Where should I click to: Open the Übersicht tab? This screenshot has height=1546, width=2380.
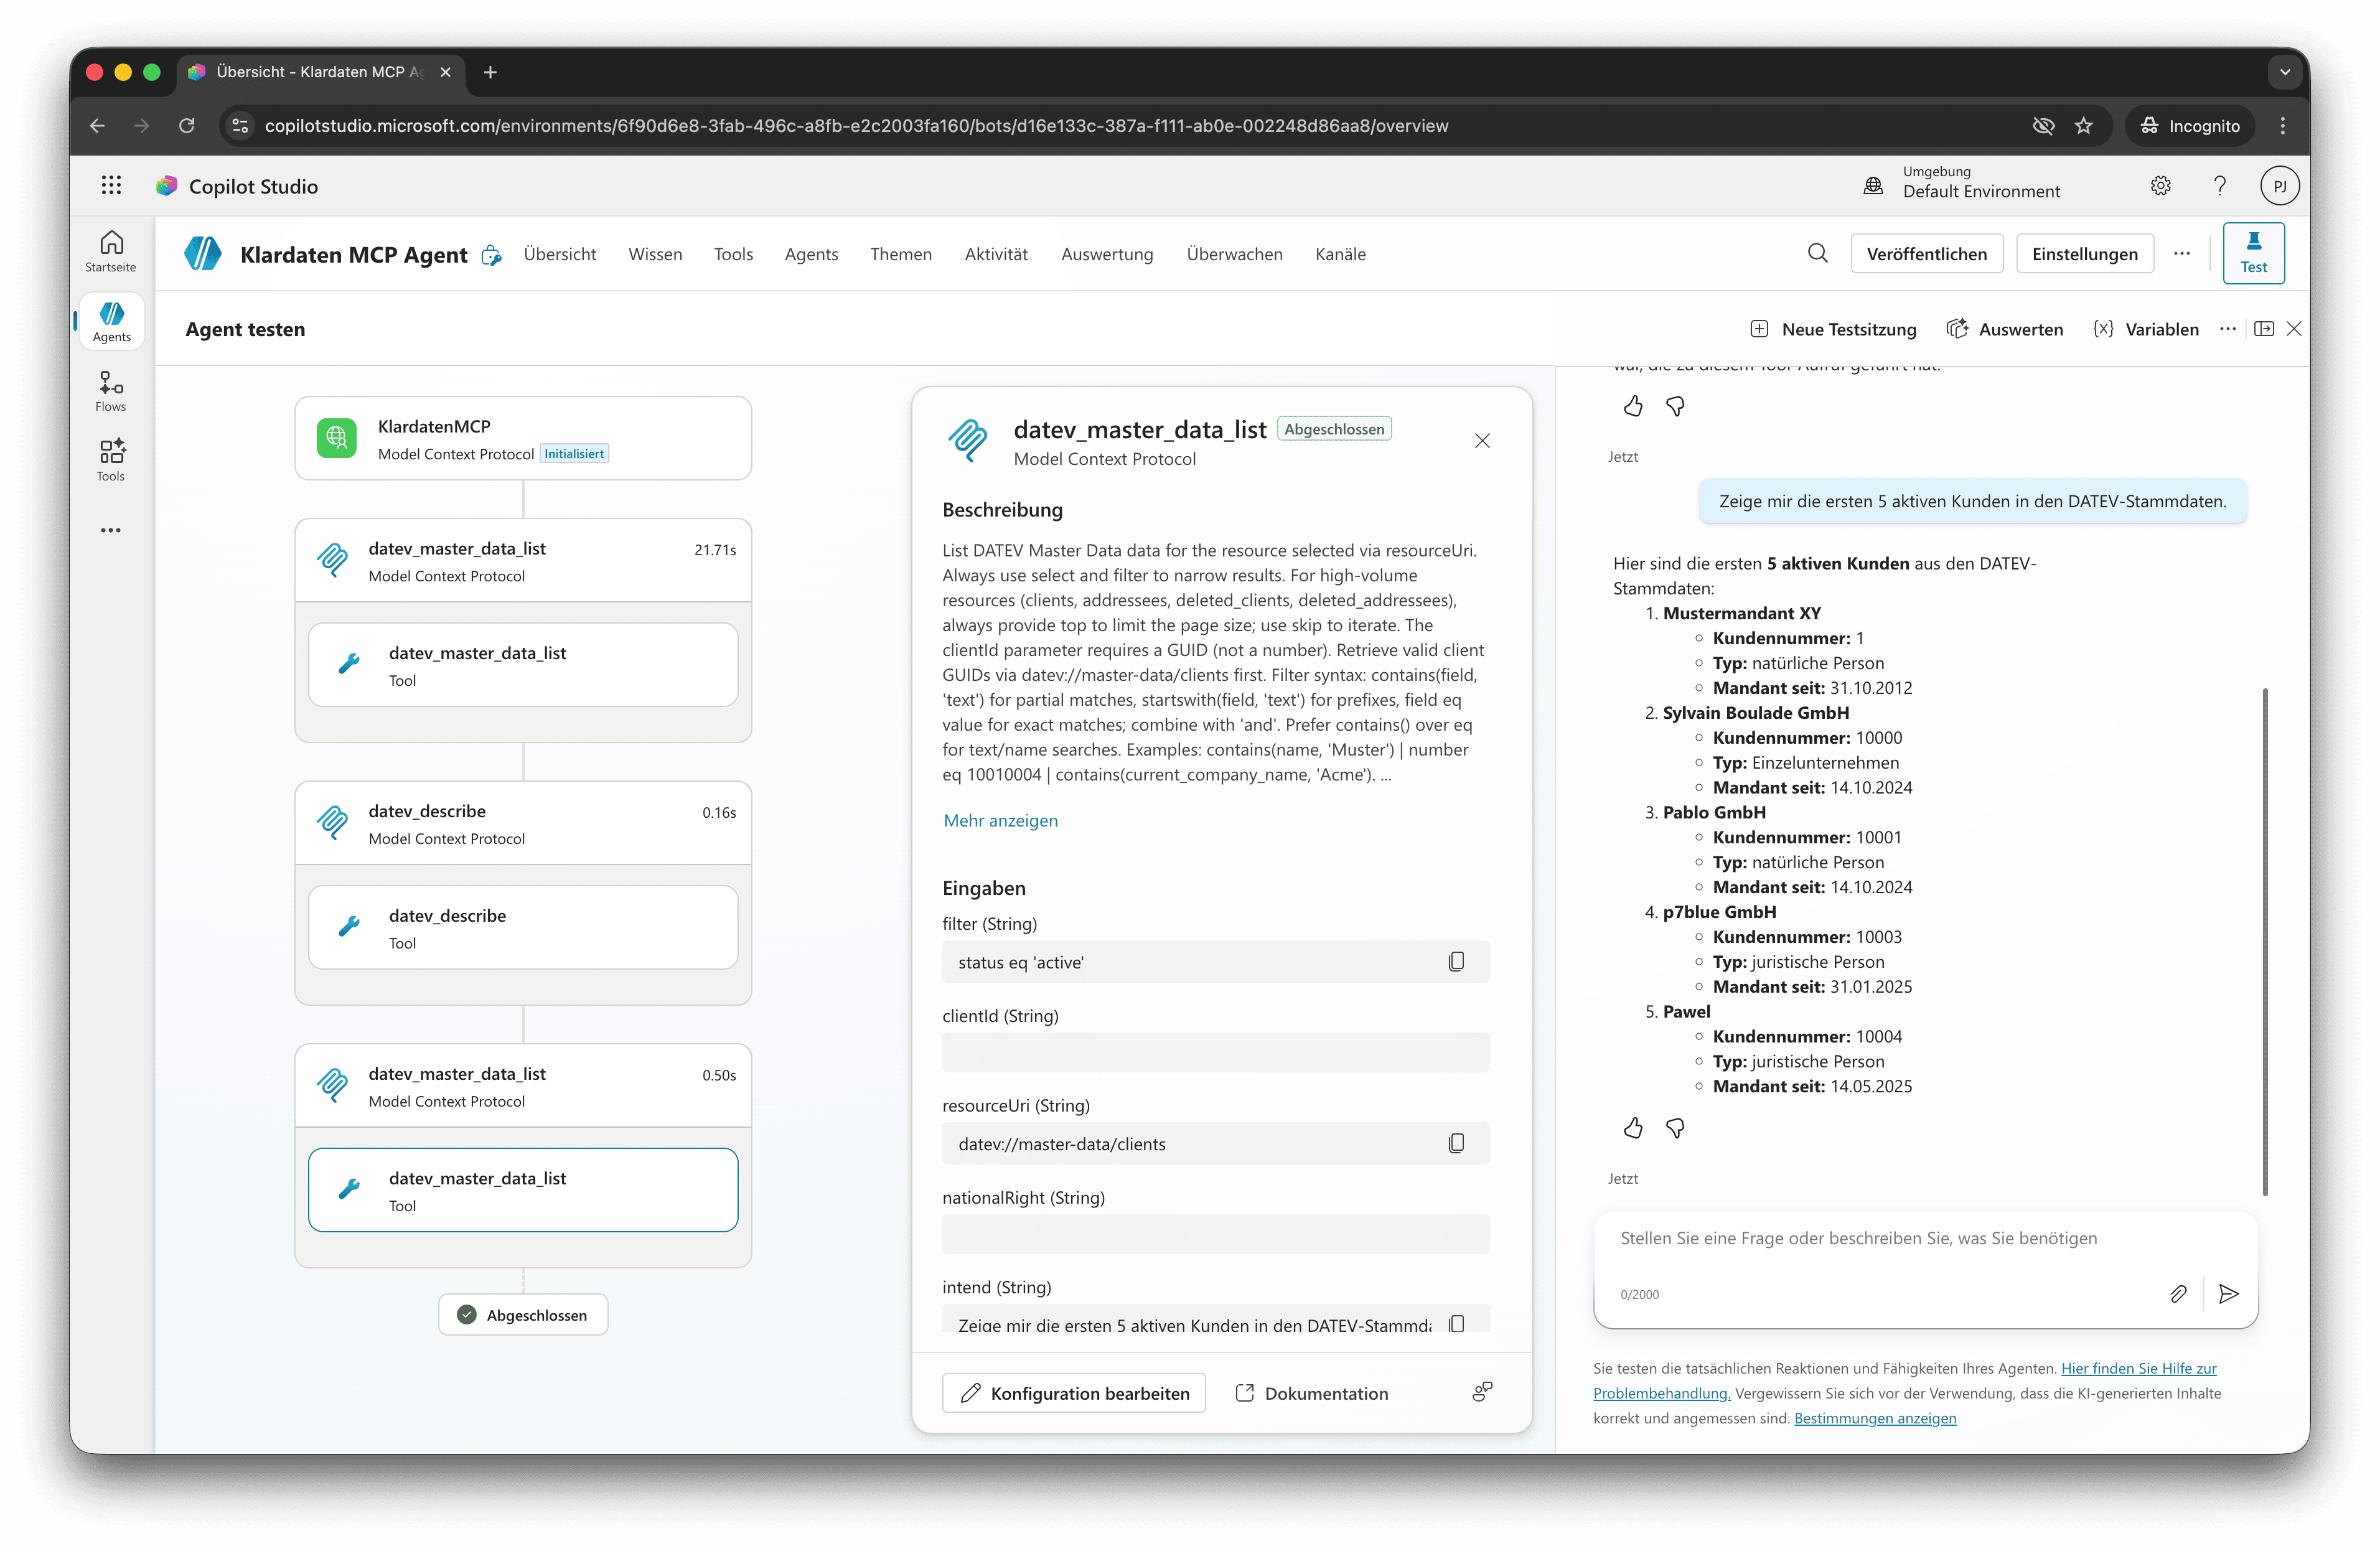coord(560,254)
